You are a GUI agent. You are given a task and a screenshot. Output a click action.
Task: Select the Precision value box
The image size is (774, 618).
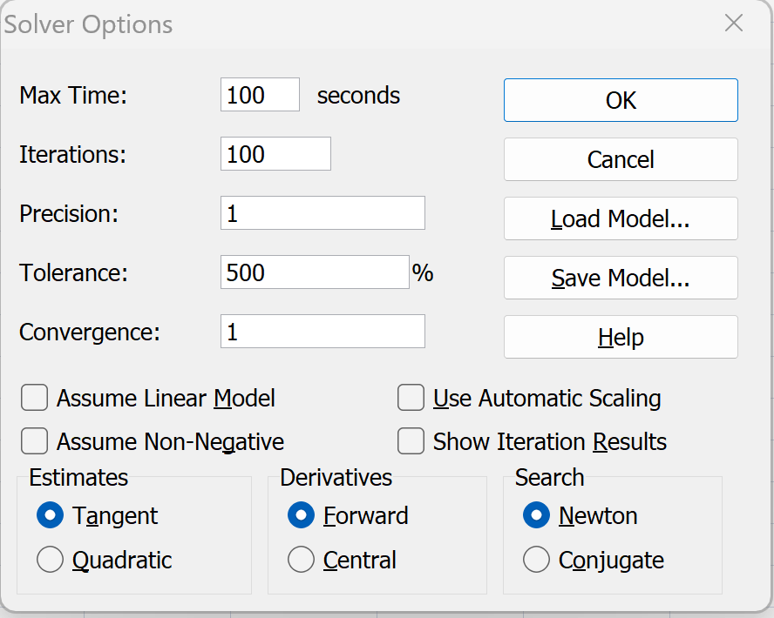pos(322,213)
